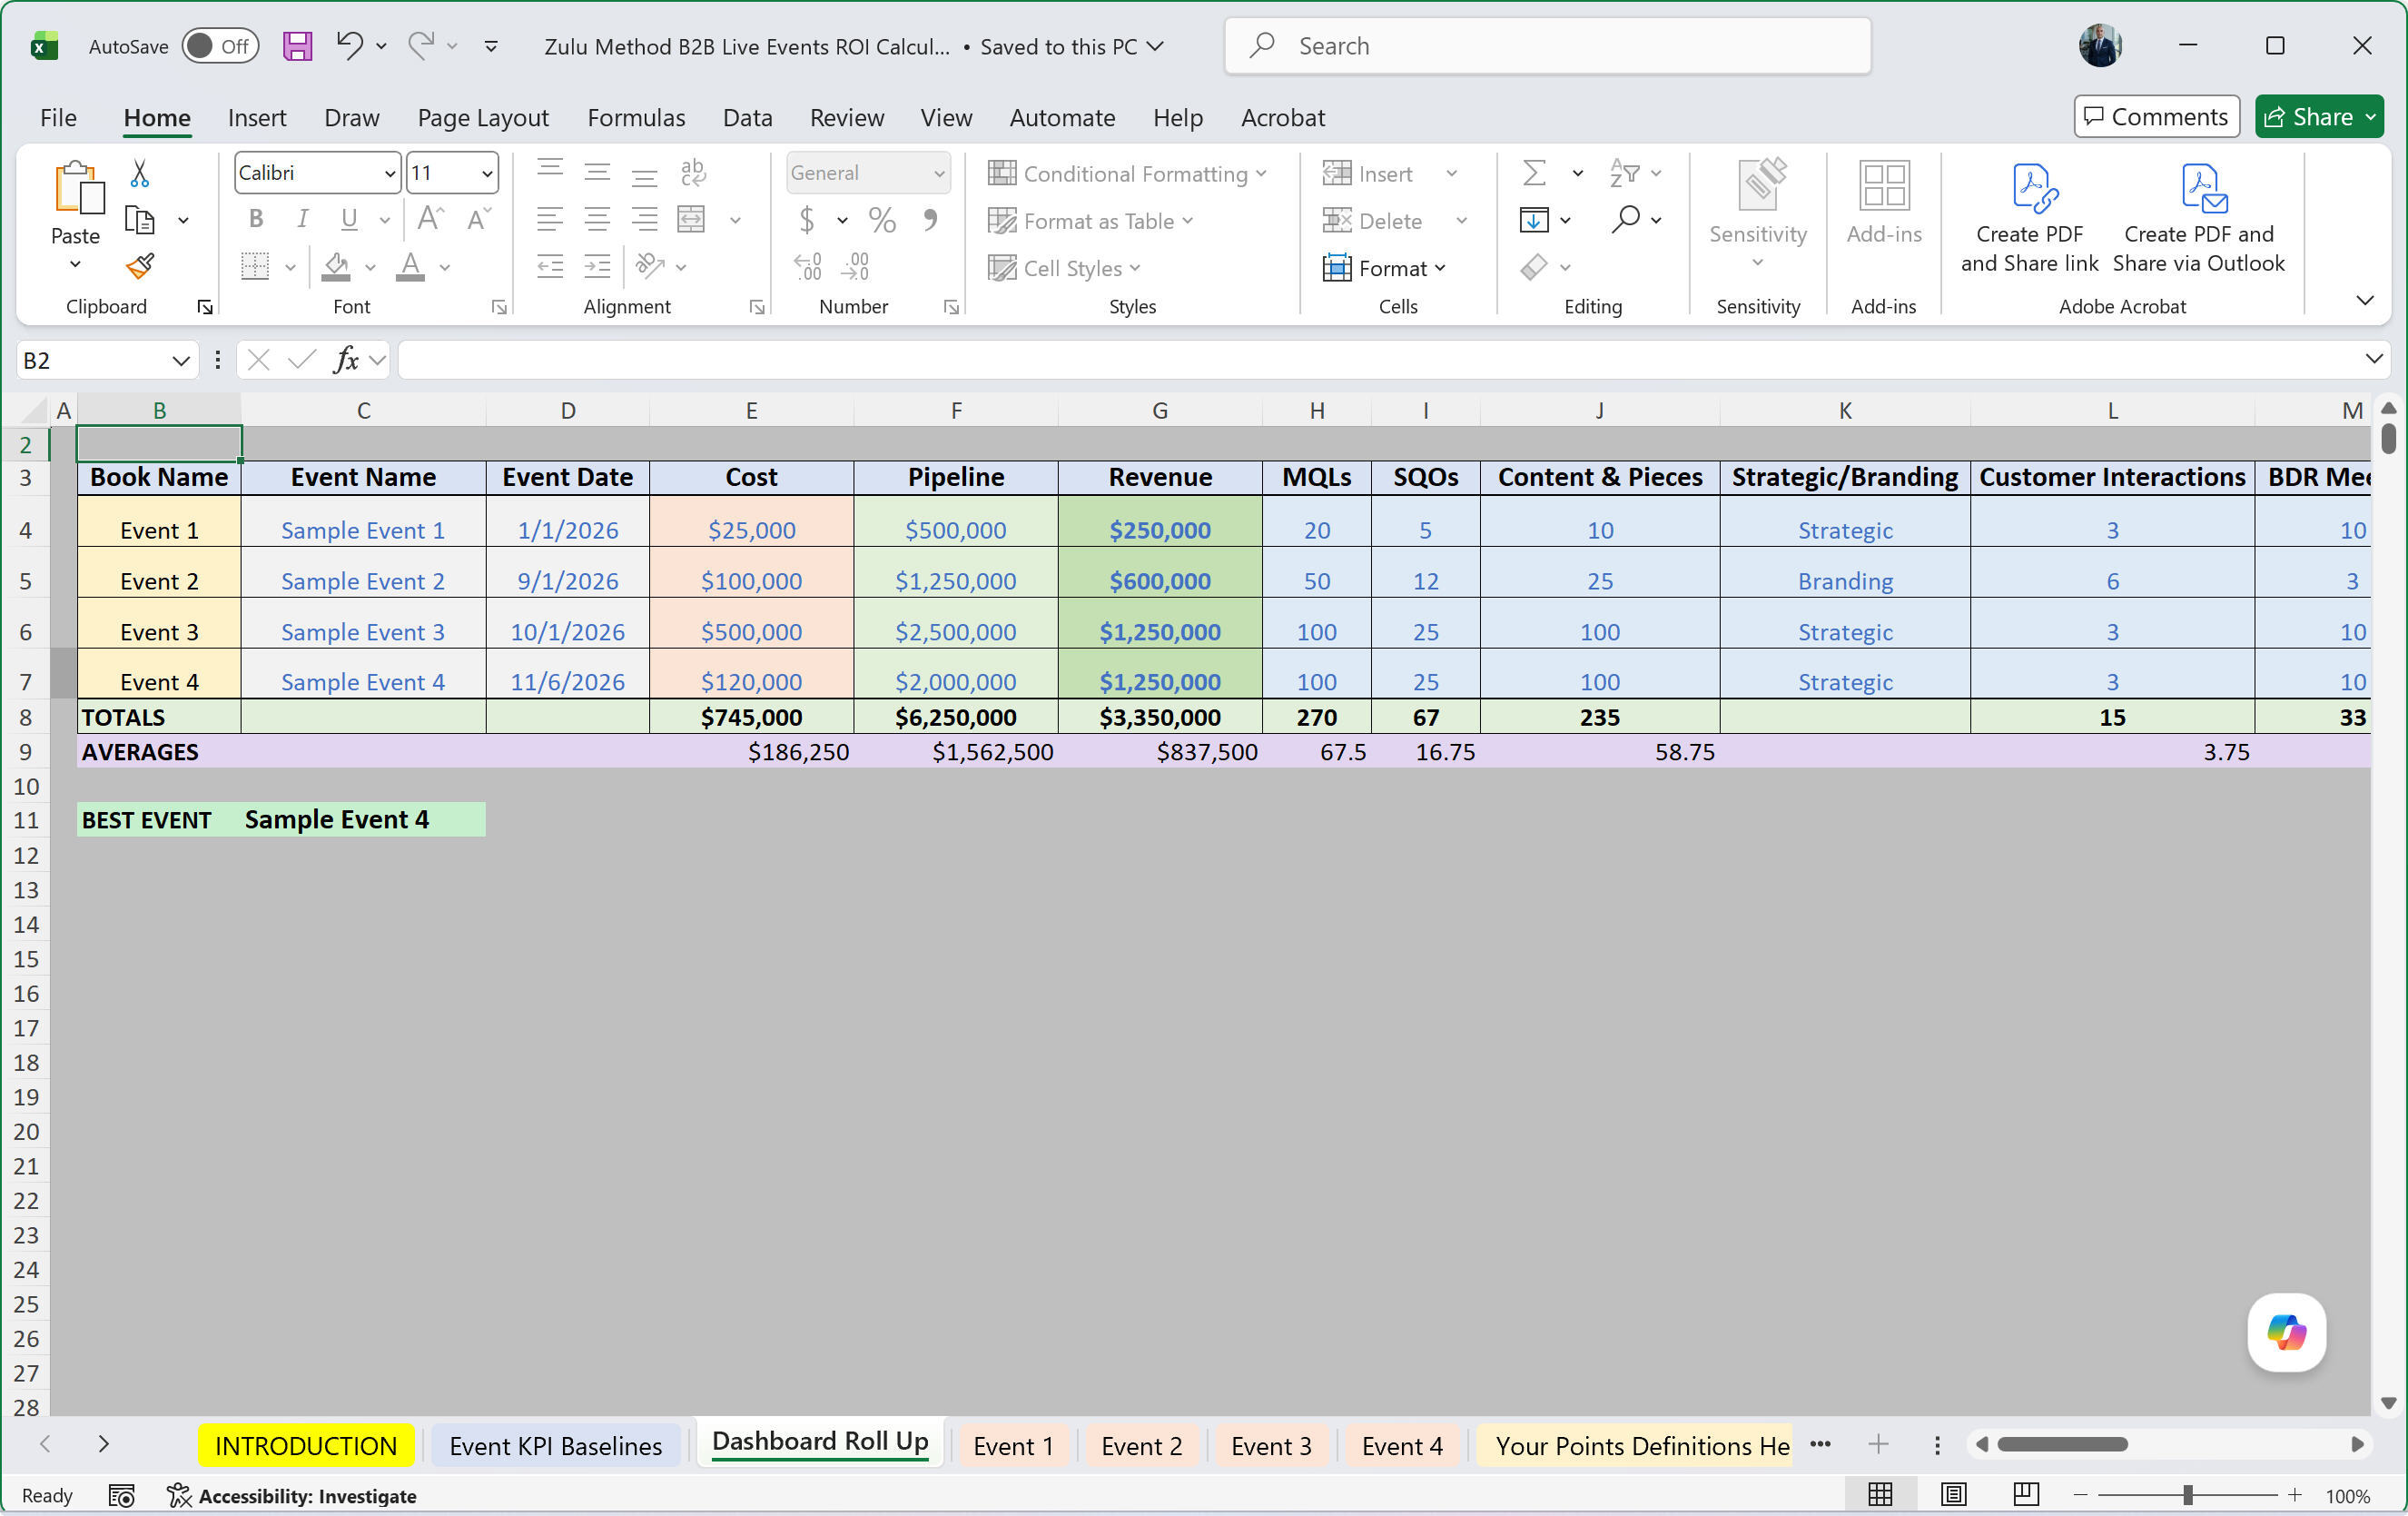Click the Delete cells button
This screenshot has height=1516, width=2408.
[x=1372, y=220]
